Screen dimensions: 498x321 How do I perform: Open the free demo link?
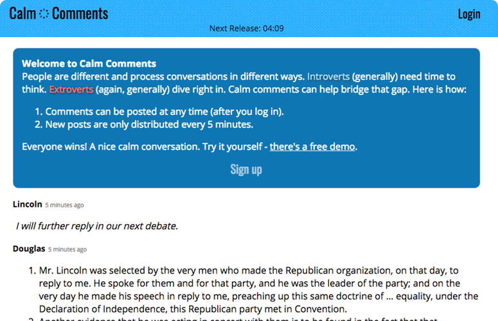click(x=312, y=146)
